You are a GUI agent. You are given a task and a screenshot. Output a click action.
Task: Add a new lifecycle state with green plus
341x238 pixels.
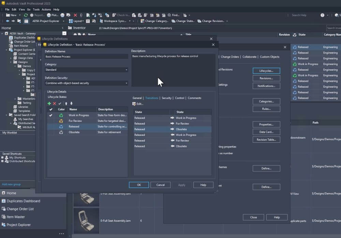tap(49, 103)
